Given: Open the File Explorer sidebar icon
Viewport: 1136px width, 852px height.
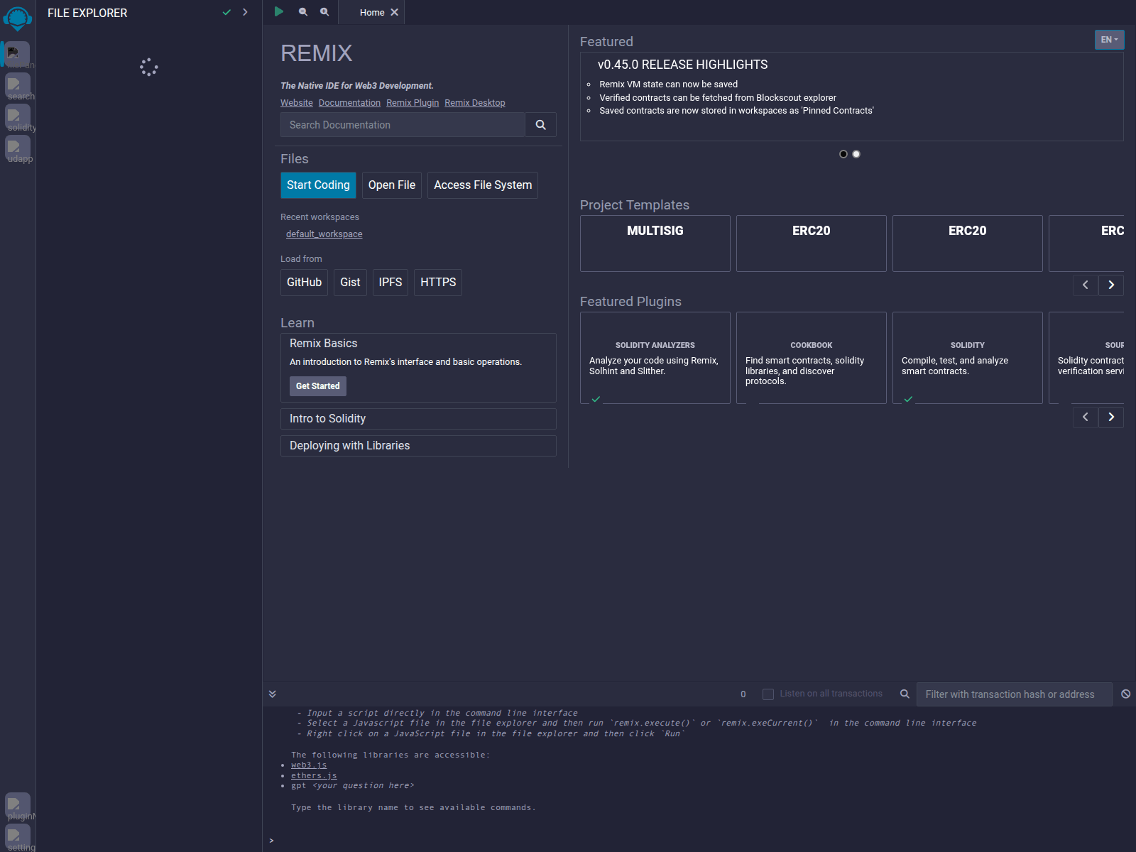Looking at the screenshot, I should 18,55.
